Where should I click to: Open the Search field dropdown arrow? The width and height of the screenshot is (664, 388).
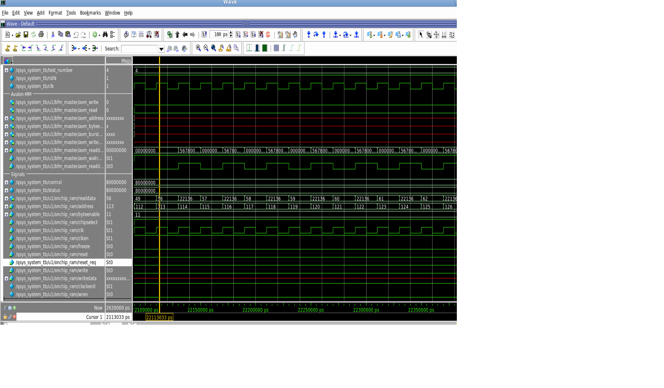161,49
